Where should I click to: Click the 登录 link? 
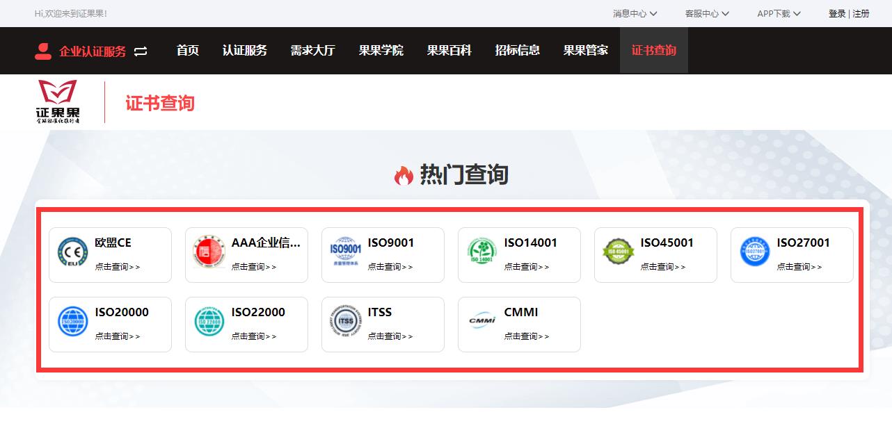coord(837,14)
